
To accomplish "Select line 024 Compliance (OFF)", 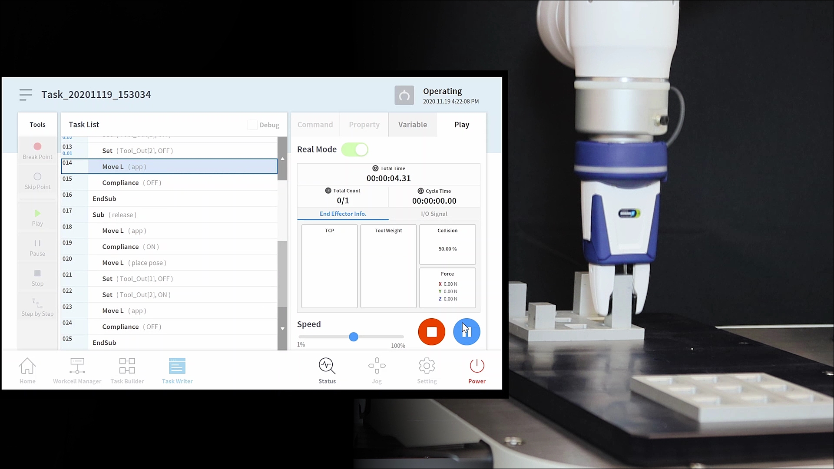I will [169, 327].
